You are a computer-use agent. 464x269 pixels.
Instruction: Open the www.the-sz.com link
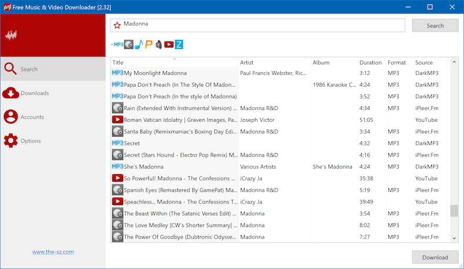point(53,252)
